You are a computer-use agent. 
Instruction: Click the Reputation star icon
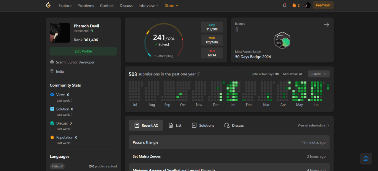(52, 137)
